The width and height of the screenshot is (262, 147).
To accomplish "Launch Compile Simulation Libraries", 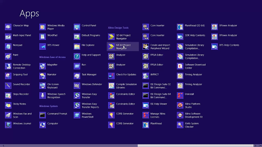I will coord(123,86).
